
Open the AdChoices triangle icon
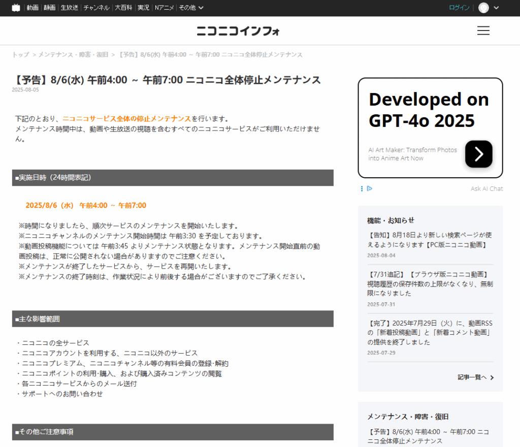pyautogui.click(x=370, y=188)
